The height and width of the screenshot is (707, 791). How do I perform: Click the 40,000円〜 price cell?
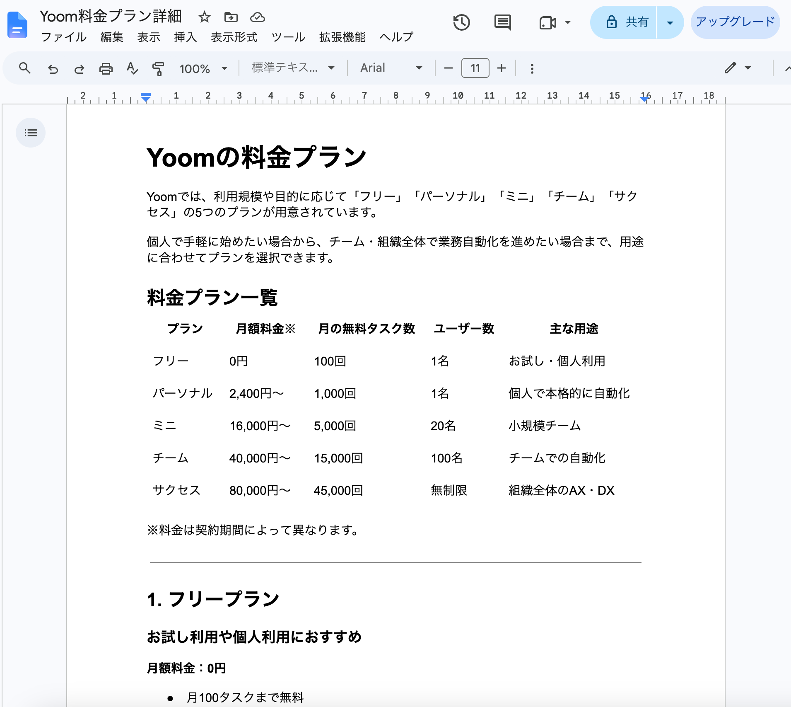(260, 458)
